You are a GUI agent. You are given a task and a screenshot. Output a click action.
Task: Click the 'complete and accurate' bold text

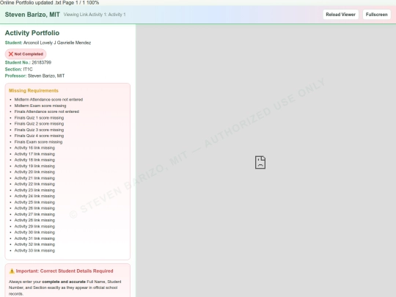64,282
